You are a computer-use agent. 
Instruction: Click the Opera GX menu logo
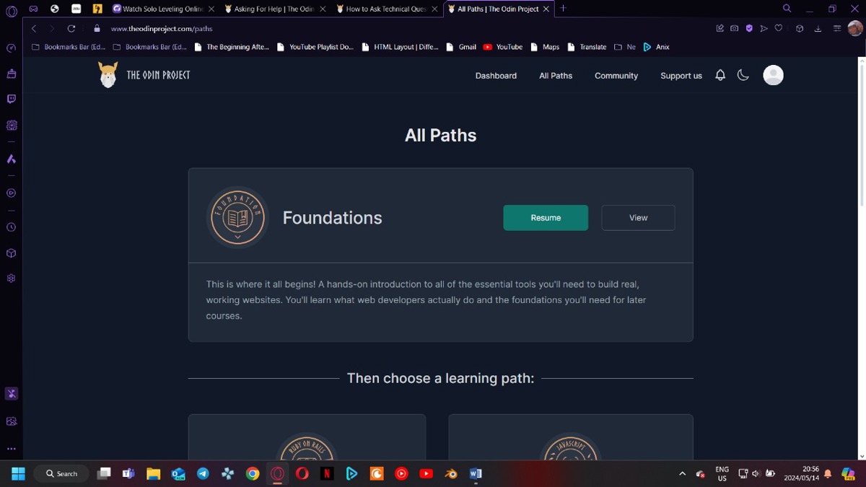coord(11,12)
